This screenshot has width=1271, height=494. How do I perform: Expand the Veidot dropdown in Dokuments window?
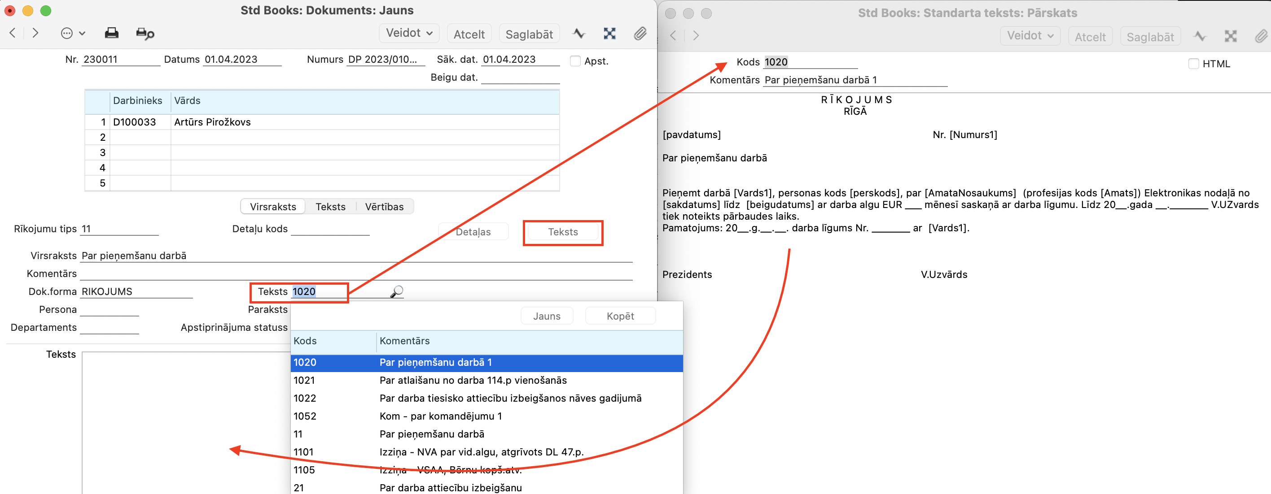pyautogui.click(x=408, y=33)
